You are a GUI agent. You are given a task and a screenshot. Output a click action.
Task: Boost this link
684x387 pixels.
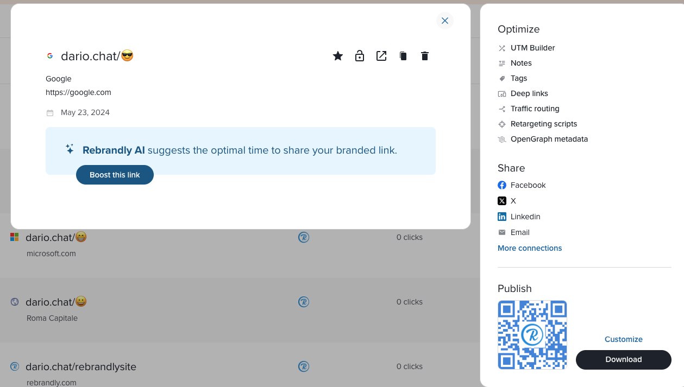(115, 175)
